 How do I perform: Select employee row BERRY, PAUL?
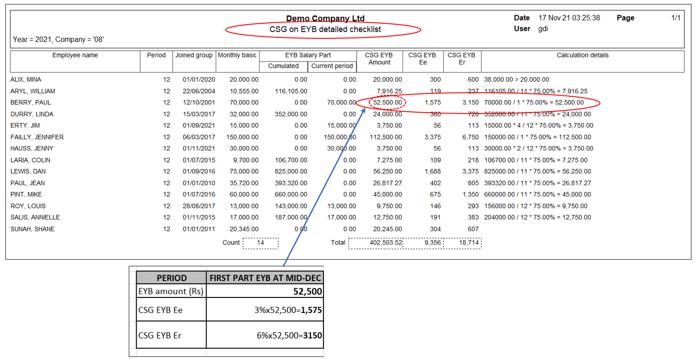pos(31,103)
